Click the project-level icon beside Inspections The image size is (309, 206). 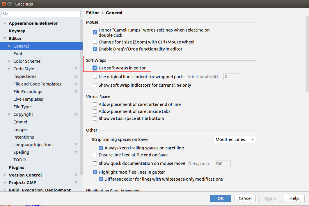pyautogui.click(x=77, y=76)
